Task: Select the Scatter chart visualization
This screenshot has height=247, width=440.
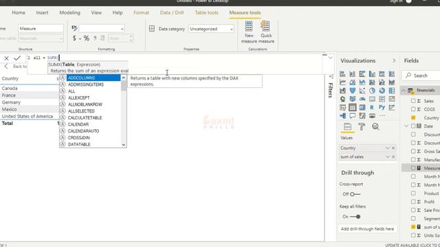Action: [362, 91]
